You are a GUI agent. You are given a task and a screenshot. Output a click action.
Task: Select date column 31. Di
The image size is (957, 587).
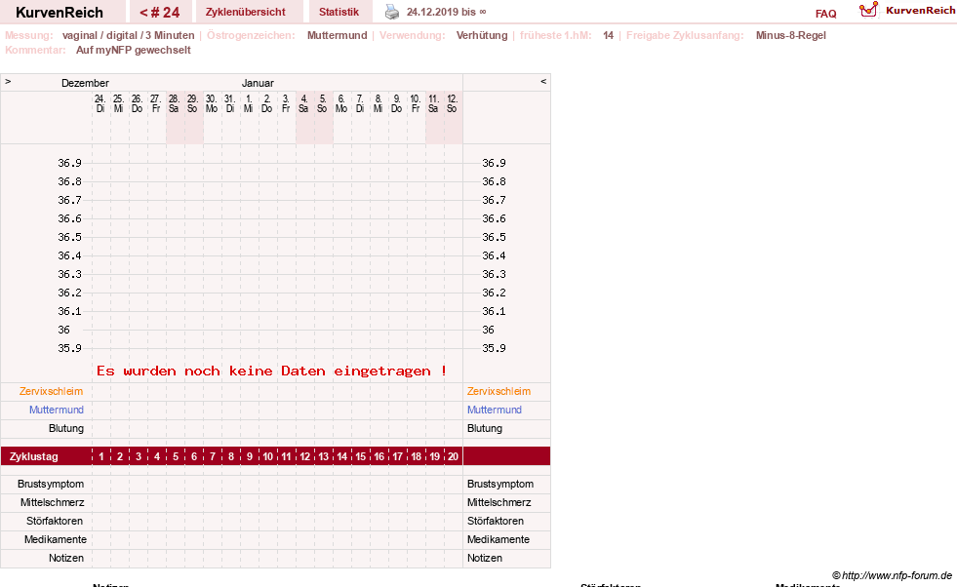click(x=229, y=103)
